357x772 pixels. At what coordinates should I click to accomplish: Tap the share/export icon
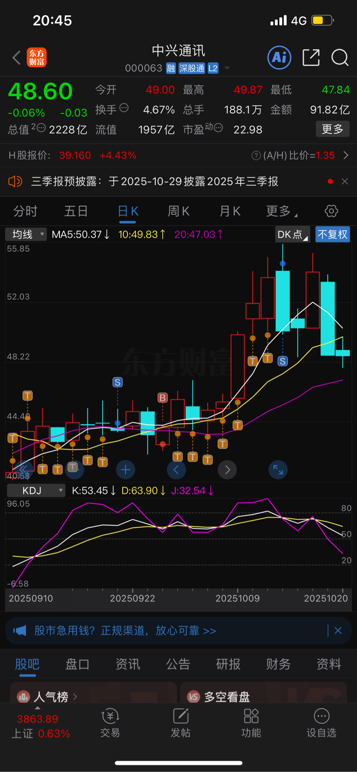pyautogui.click(x=311, y=58)
